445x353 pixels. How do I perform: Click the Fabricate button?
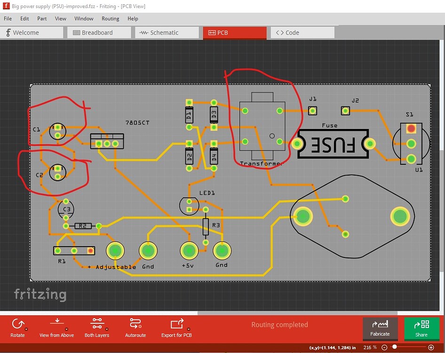tap(380, 329)
